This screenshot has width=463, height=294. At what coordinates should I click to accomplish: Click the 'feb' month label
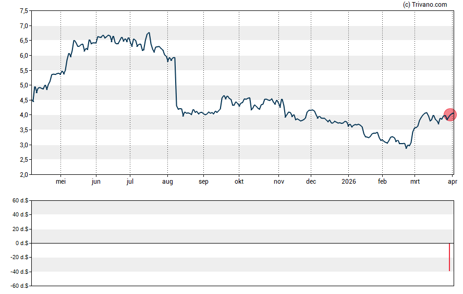pyautogui.click(x=382, y=182)
